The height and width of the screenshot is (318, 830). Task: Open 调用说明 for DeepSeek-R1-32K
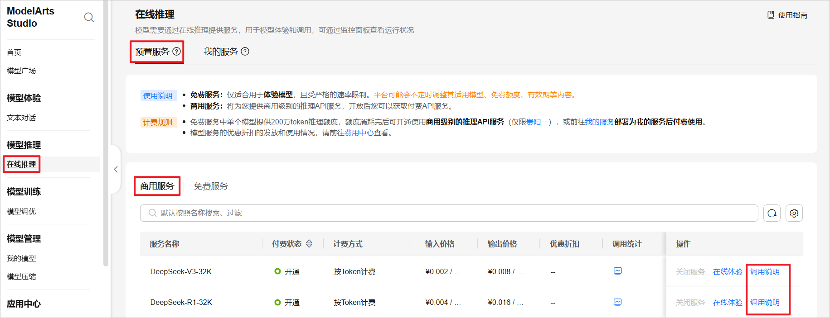click(x=765, y=302)
